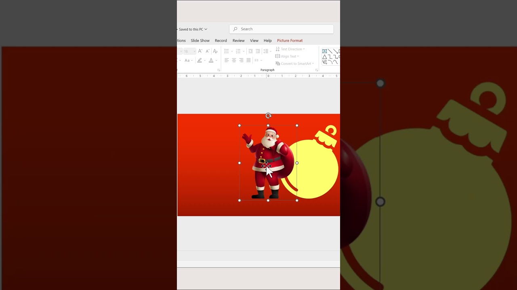
Task: Open the Slide Show tab
Action: [x=200, y=41]
